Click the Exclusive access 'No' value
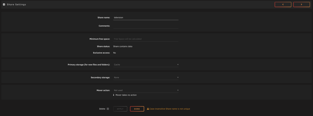This screenshot has height=116, width=313. click(x=115, y=53)
